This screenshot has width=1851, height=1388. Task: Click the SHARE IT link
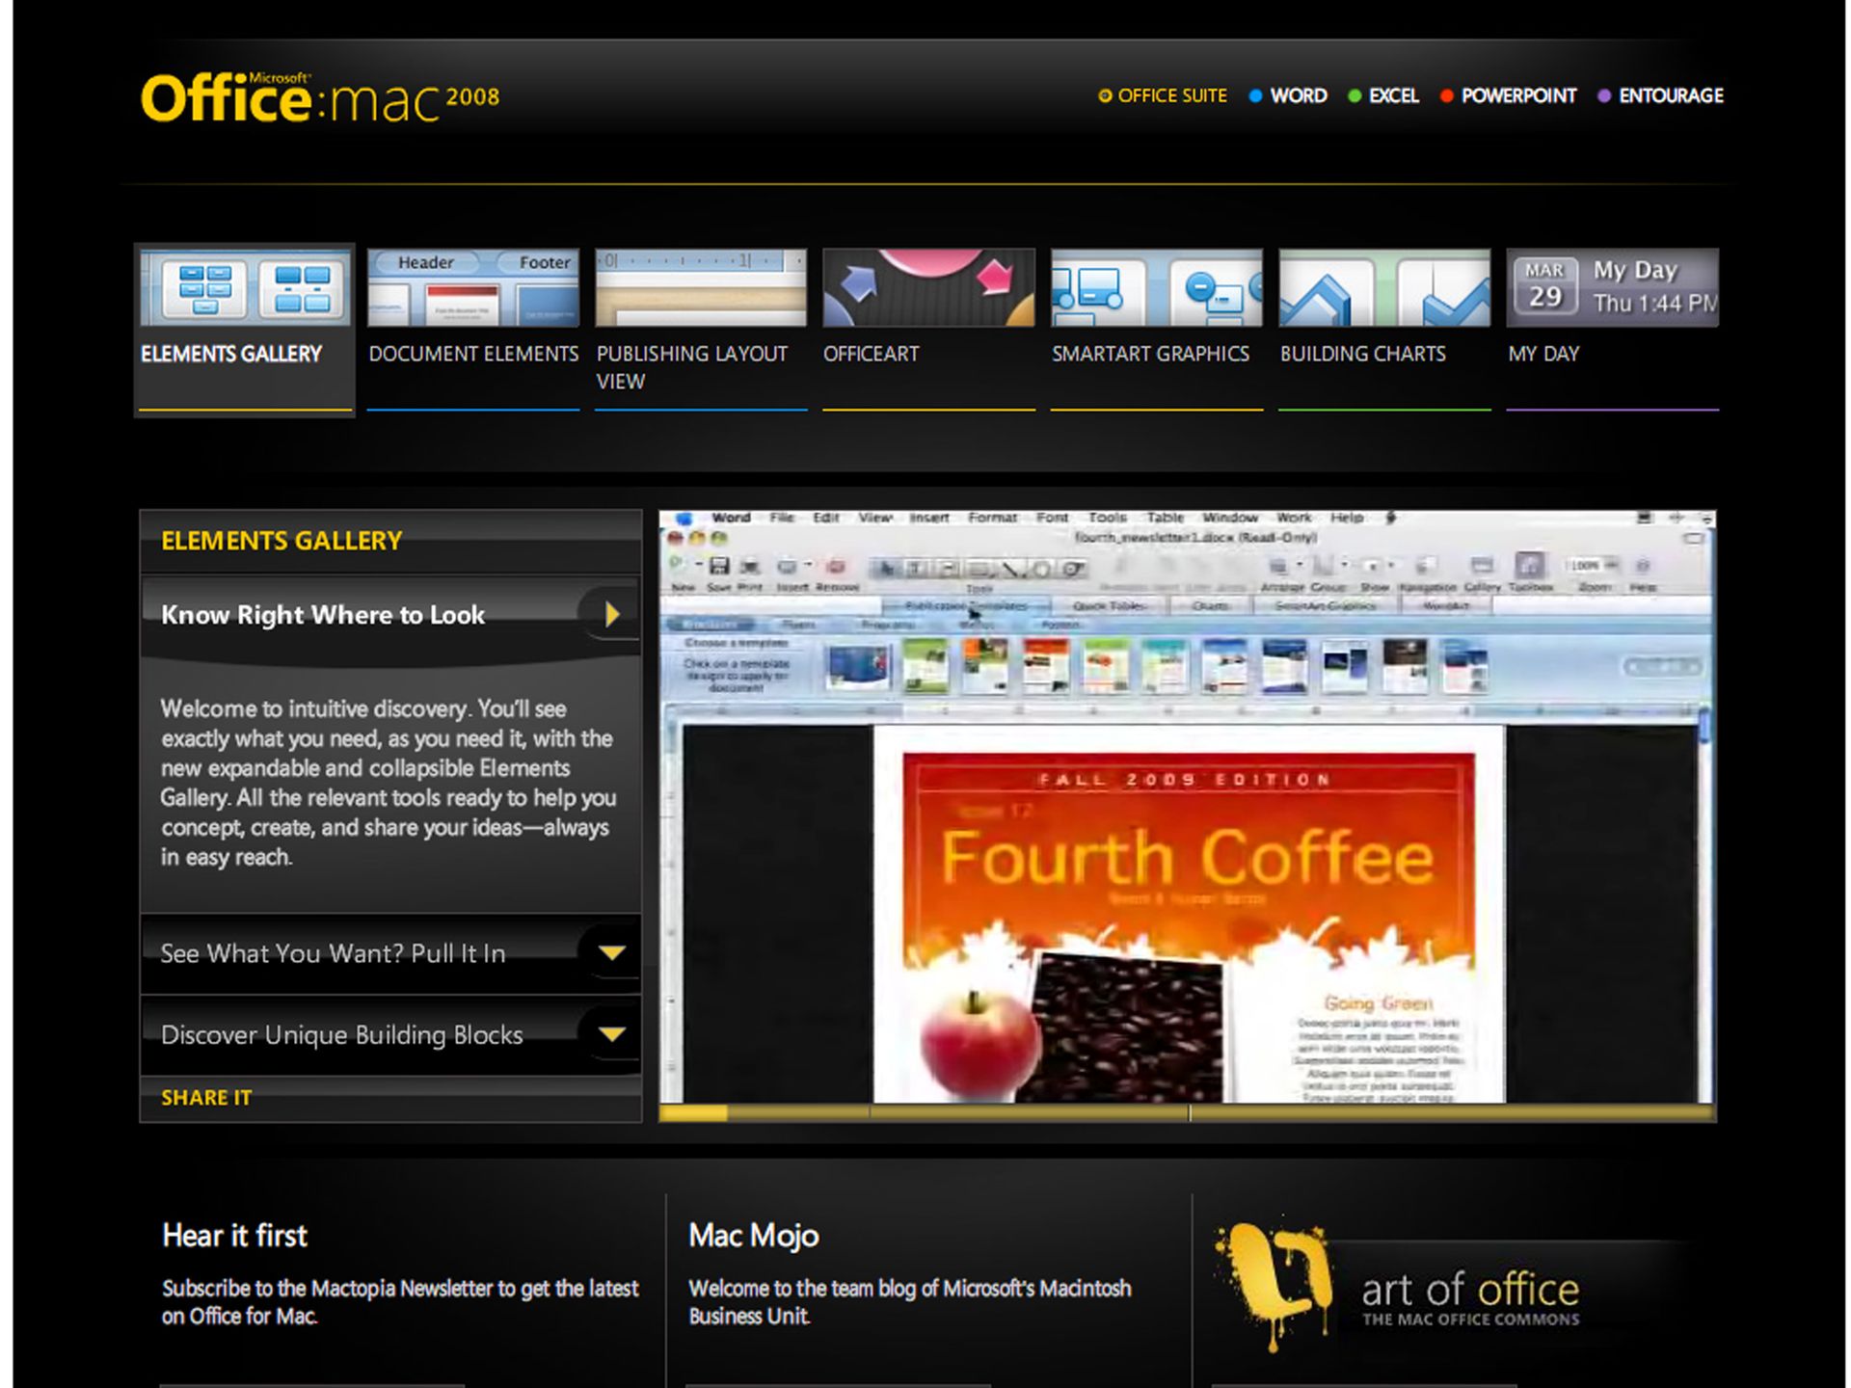point(205,1097)
